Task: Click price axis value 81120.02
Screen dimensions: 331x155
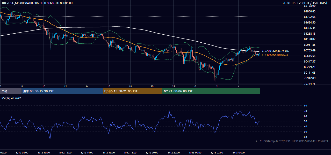Action: (310, 39)
